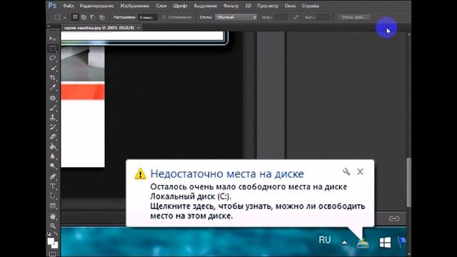Swap width and height arrows icon
Screen dimensions: 457x257
click(x=296, y=17)
